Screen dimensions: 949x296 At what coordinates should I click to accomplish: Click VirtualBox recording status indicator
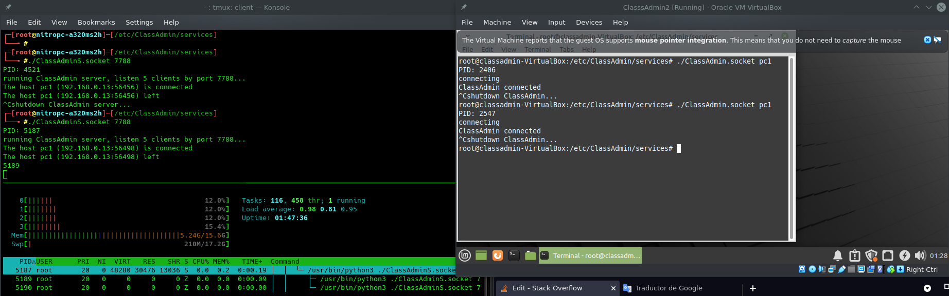tap(871, 269)
